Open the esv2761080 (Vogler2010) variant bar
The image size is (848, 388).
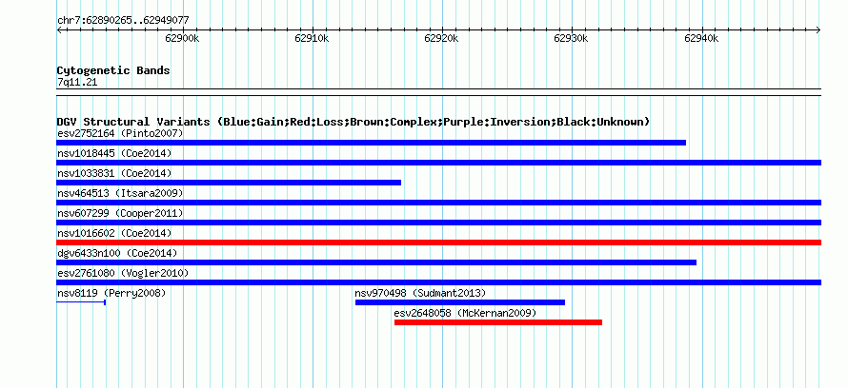[439, 282]
